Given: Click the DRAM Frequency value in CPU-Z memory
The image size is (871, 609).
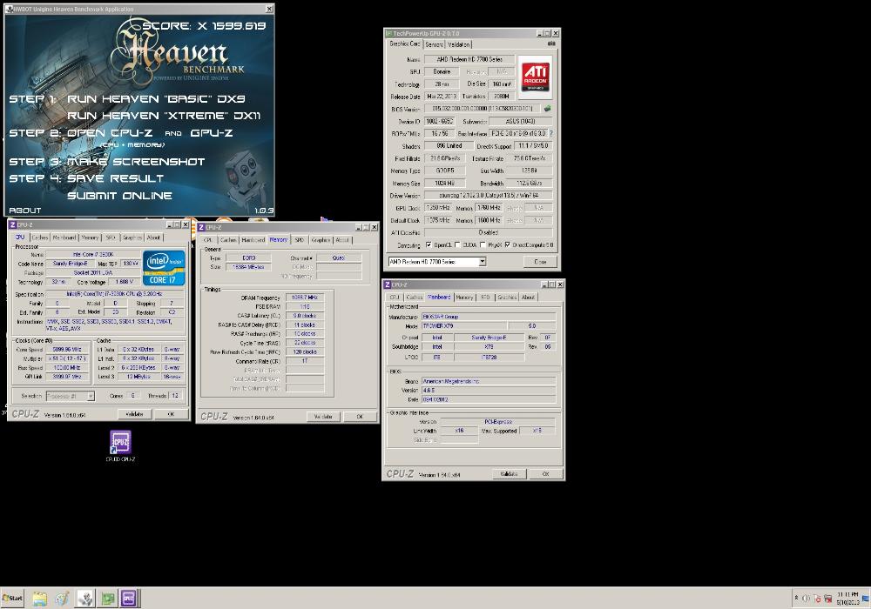Looking at the screenshot, I should [x=304, y=298].
